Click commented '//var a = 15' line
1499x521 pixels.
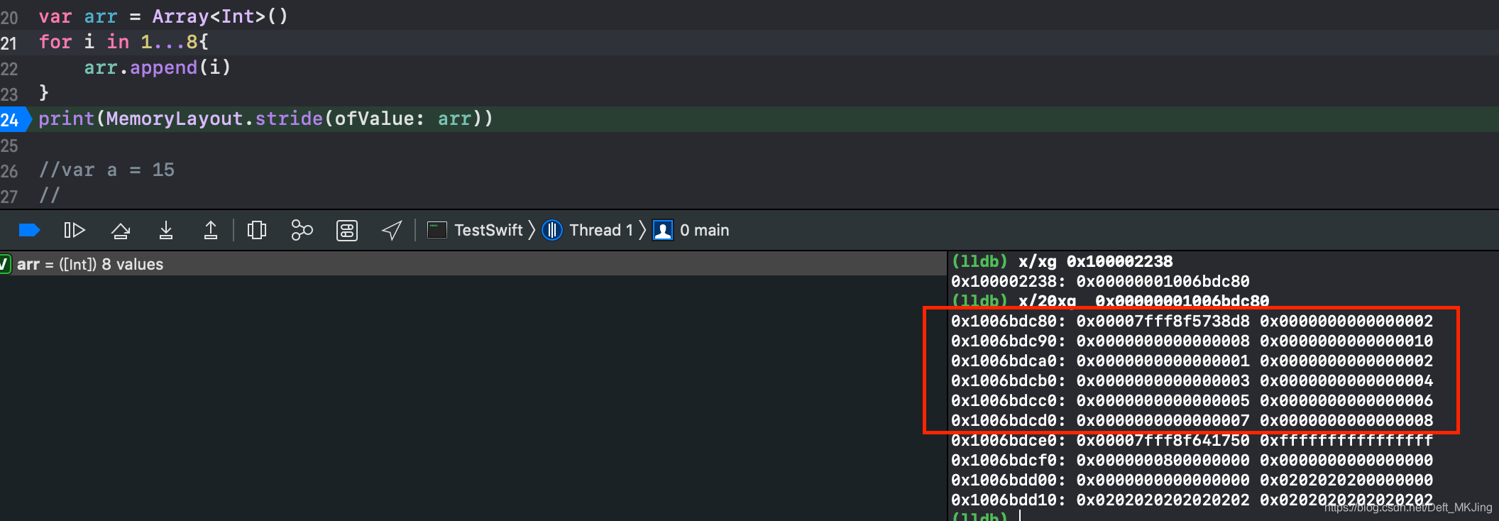pos(106,170)
